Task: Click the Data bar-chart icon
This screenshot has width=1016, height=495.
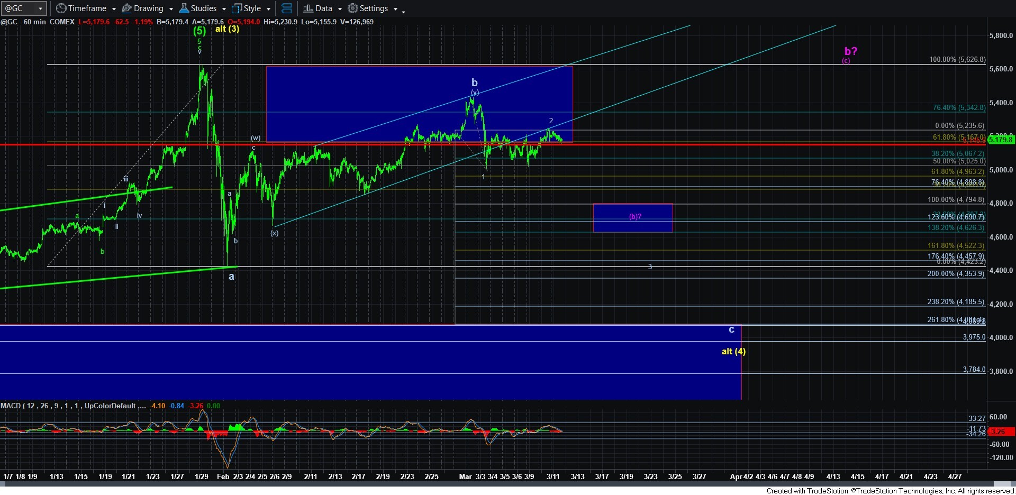Action: (308, 8)
